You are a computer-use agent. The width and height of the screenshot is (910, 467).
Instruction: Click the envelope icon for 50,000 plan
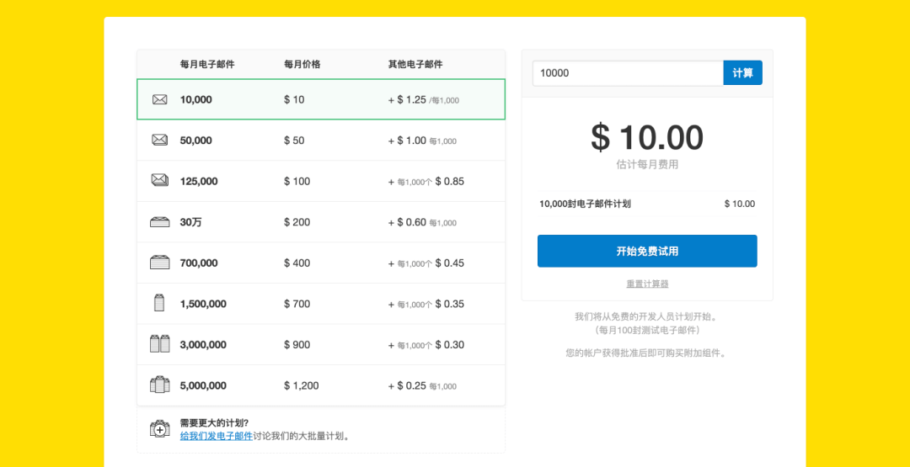click(x=159, y=140)
